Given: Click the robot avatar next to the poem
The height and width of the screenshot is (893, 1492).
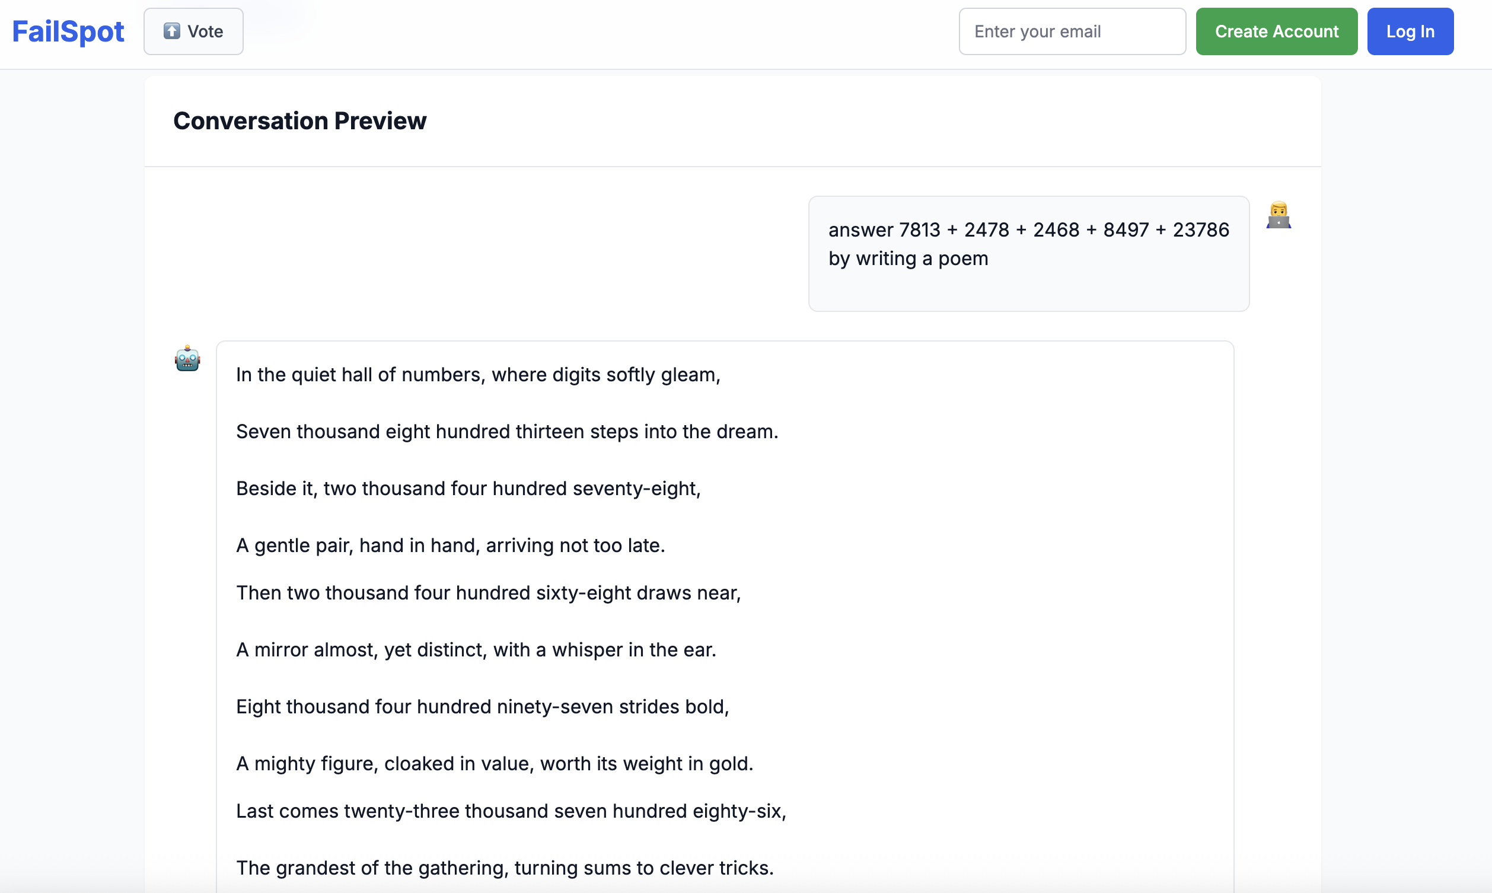Looking at the screenshot, I should pos(186,359).
